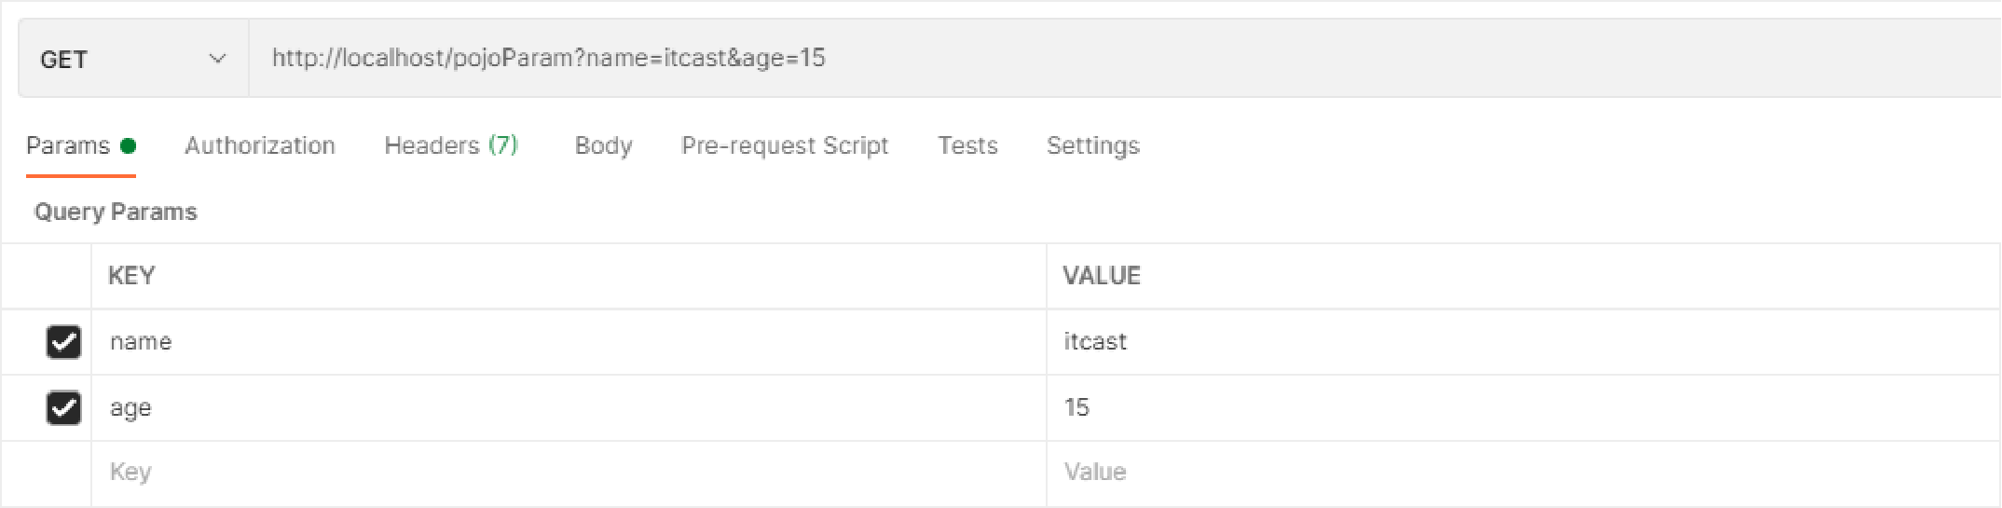Uncheck the age parameter checkbox
Screen dimensions: 2002x508
coord(63,408)
